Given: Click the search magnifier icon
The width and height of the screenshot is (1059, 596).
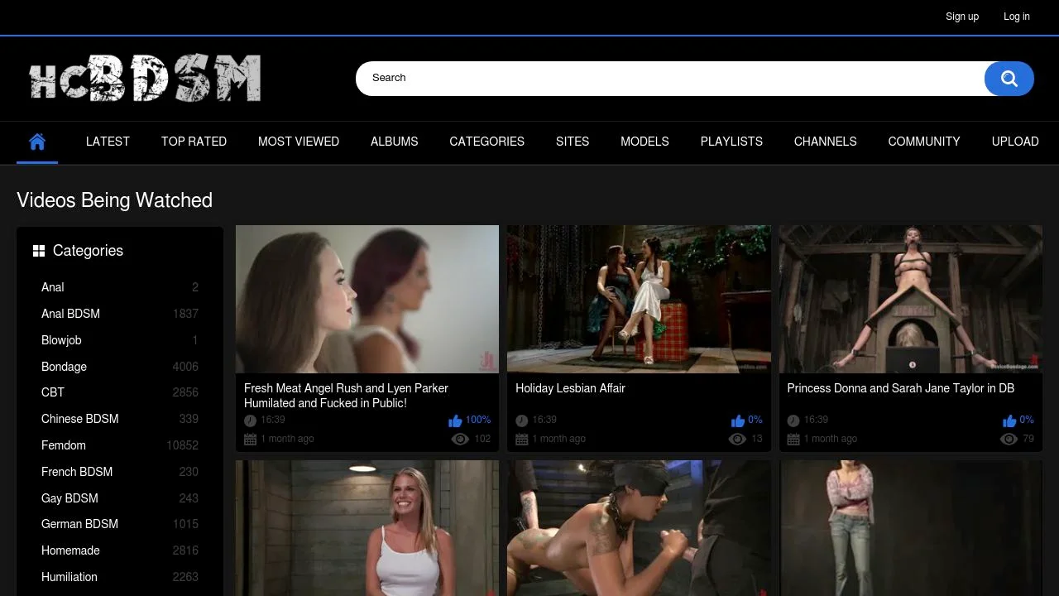Looking at the screenshot, I should (x=1009, y=78).
